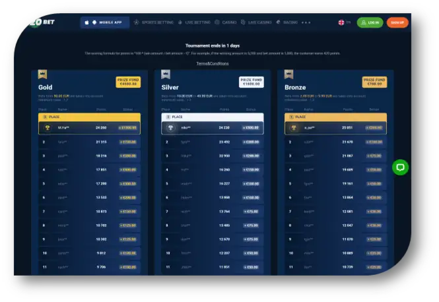Select the Gold prize fund label
This screenshot has height=302, width=439.
(x=129, y=81)
